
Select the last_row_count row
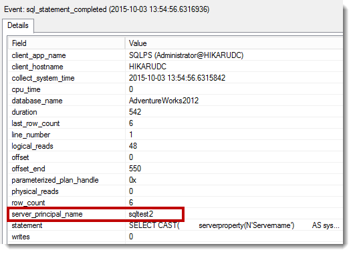[x=176, y=123]
